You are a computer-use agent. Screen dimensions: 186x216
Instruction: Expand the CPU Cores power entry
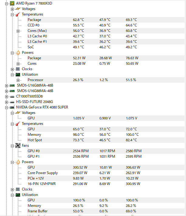18,64
